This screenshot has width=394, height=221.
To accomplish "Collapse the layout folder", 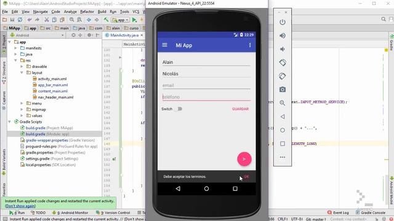I will pos(22,72).
